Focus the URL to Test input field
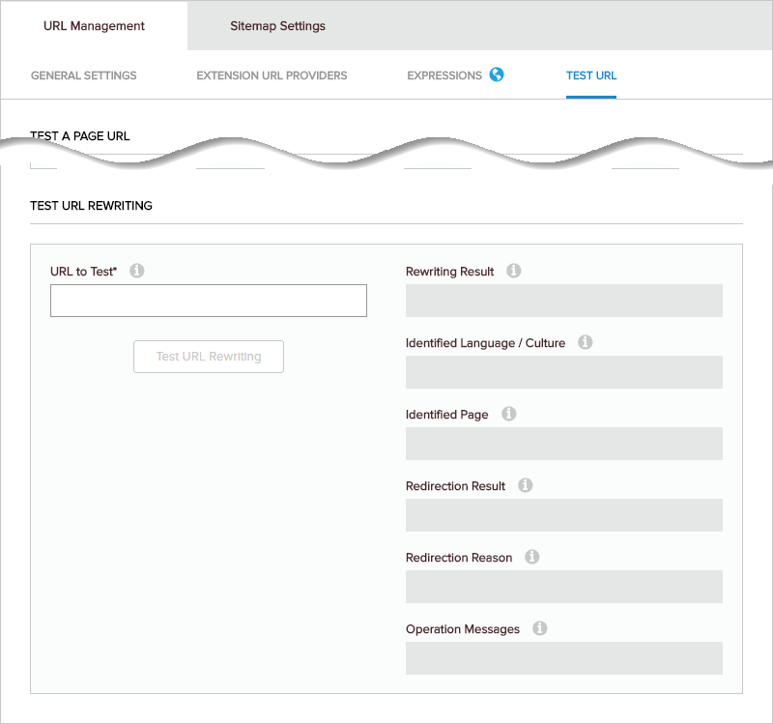Viewport: 773px width, 724px height. point(209,301)
